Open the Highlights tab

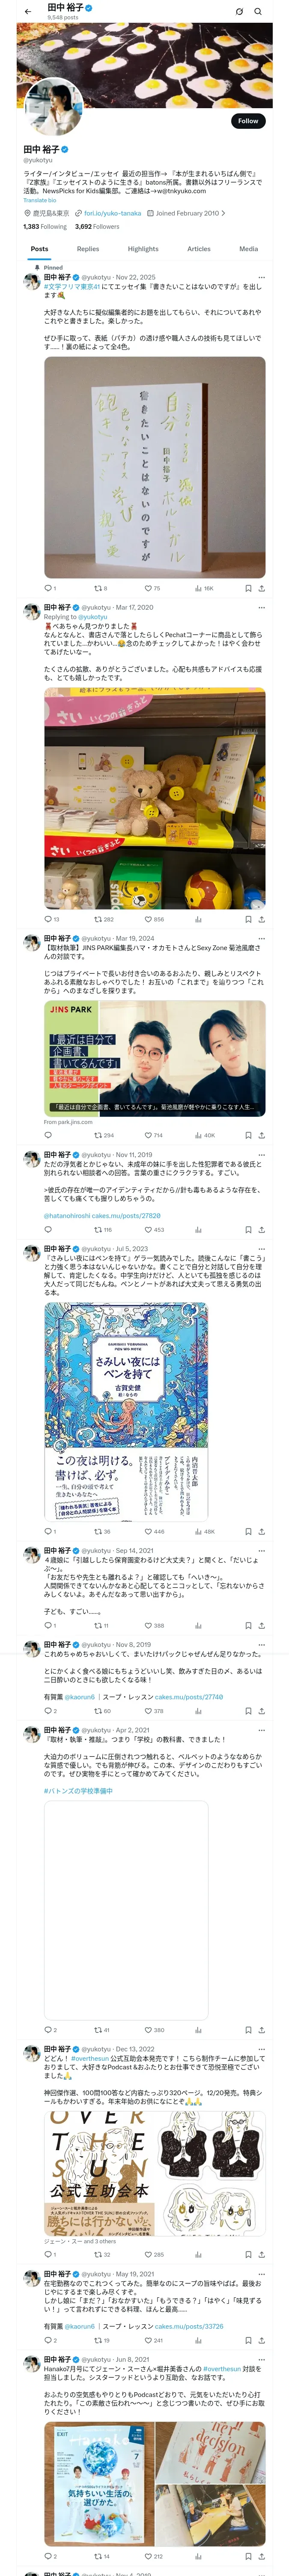click(143, 249)
